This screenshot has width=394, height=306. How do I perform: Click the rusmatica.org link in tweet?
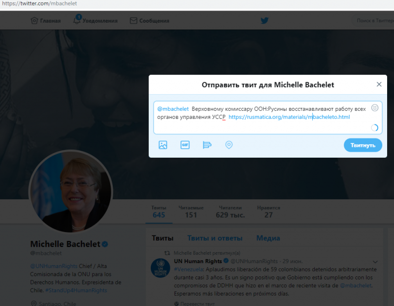[x=289, y=117]
